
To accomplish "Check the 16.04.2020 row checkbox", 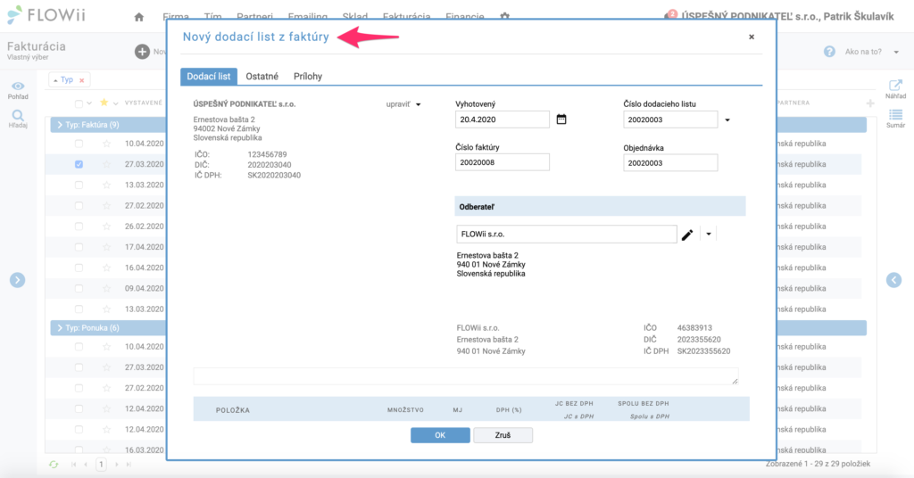I will point(79,268).
